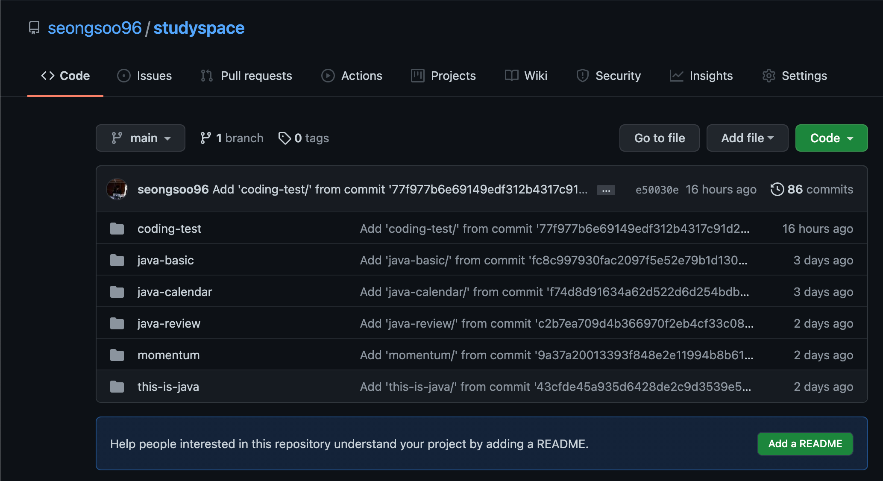Open the commit hash e50030e link

coord(657,190)
